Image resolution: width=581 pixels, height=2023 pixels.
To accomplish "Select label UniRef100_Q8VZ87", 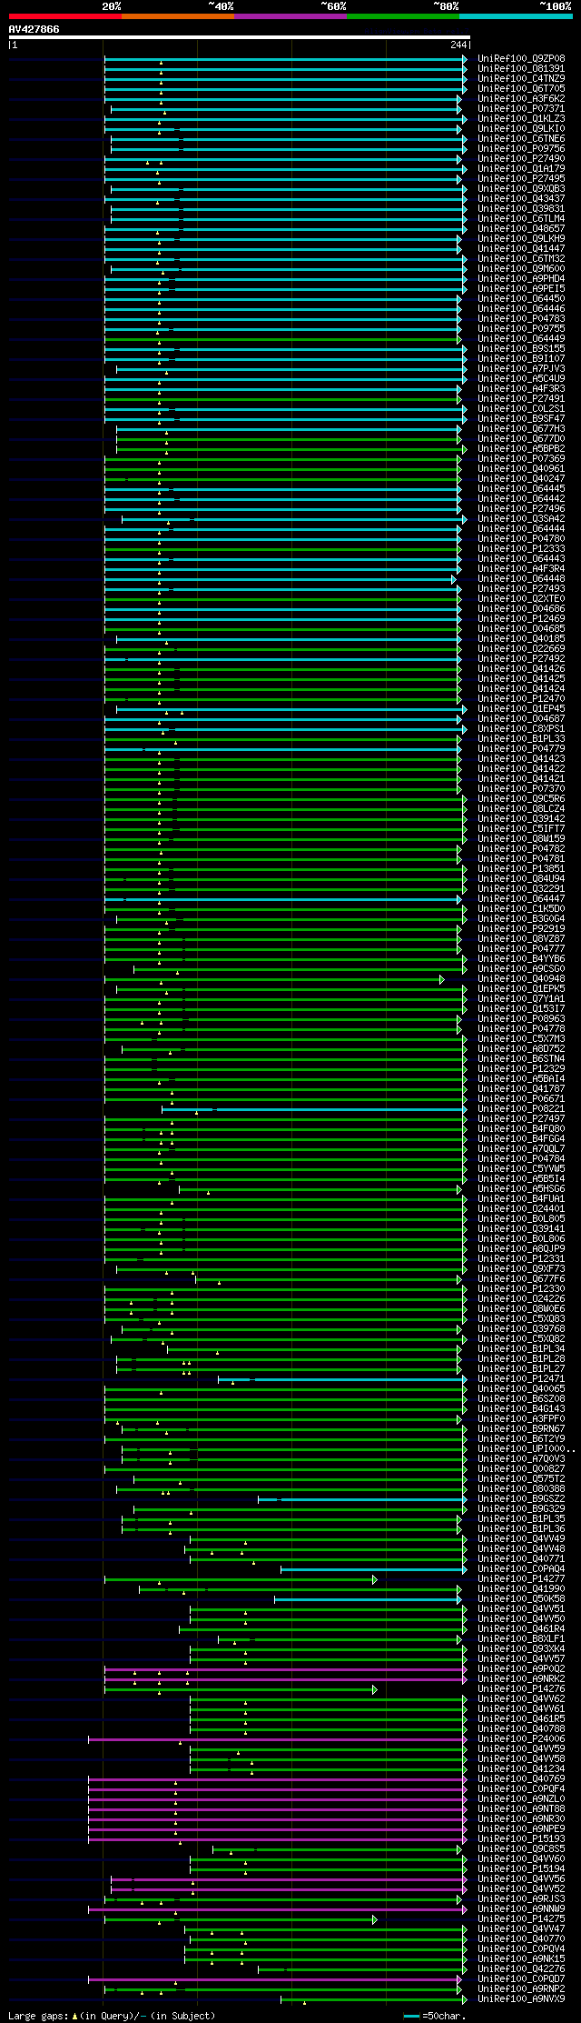I will point(521,939).
